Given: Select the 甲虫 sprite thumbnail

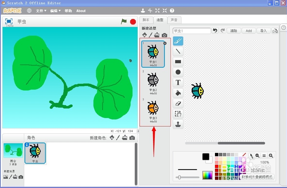Looking at the screenshot, I should coord(35,153).
